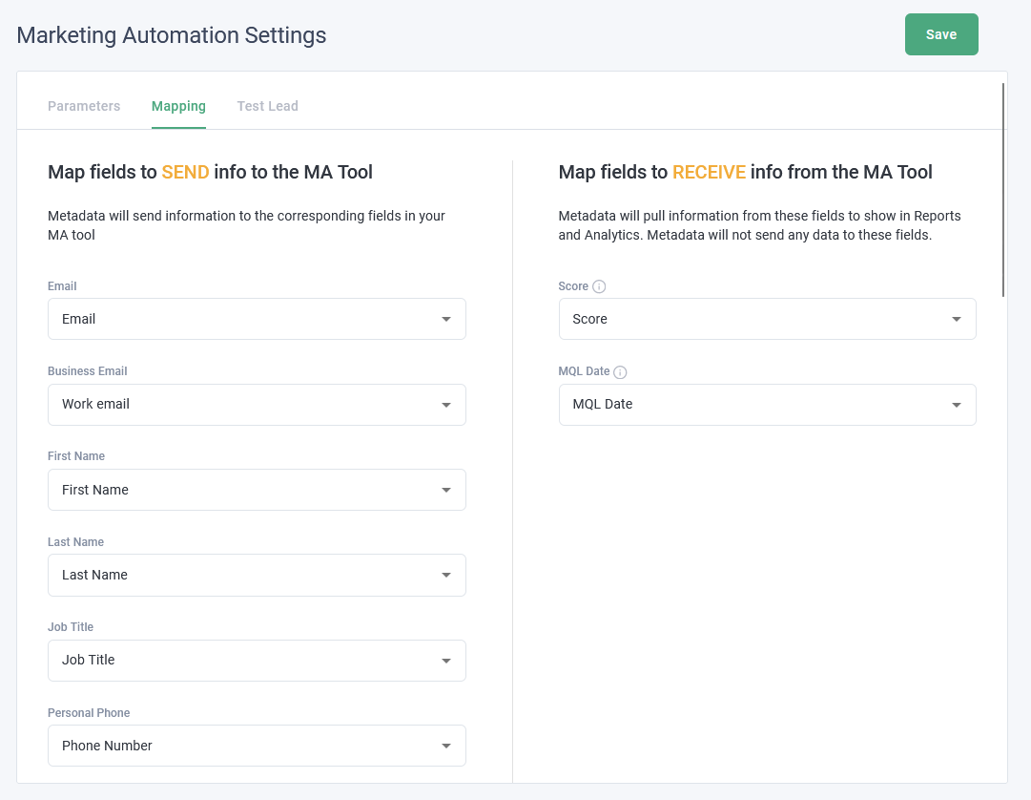Click the caret arrow in the Email field

[445, 320]
